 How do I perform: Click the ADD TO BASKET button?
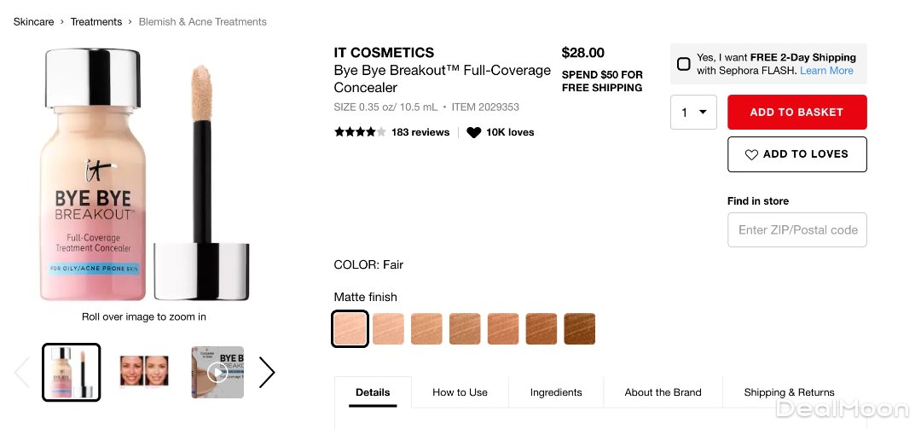796,113
